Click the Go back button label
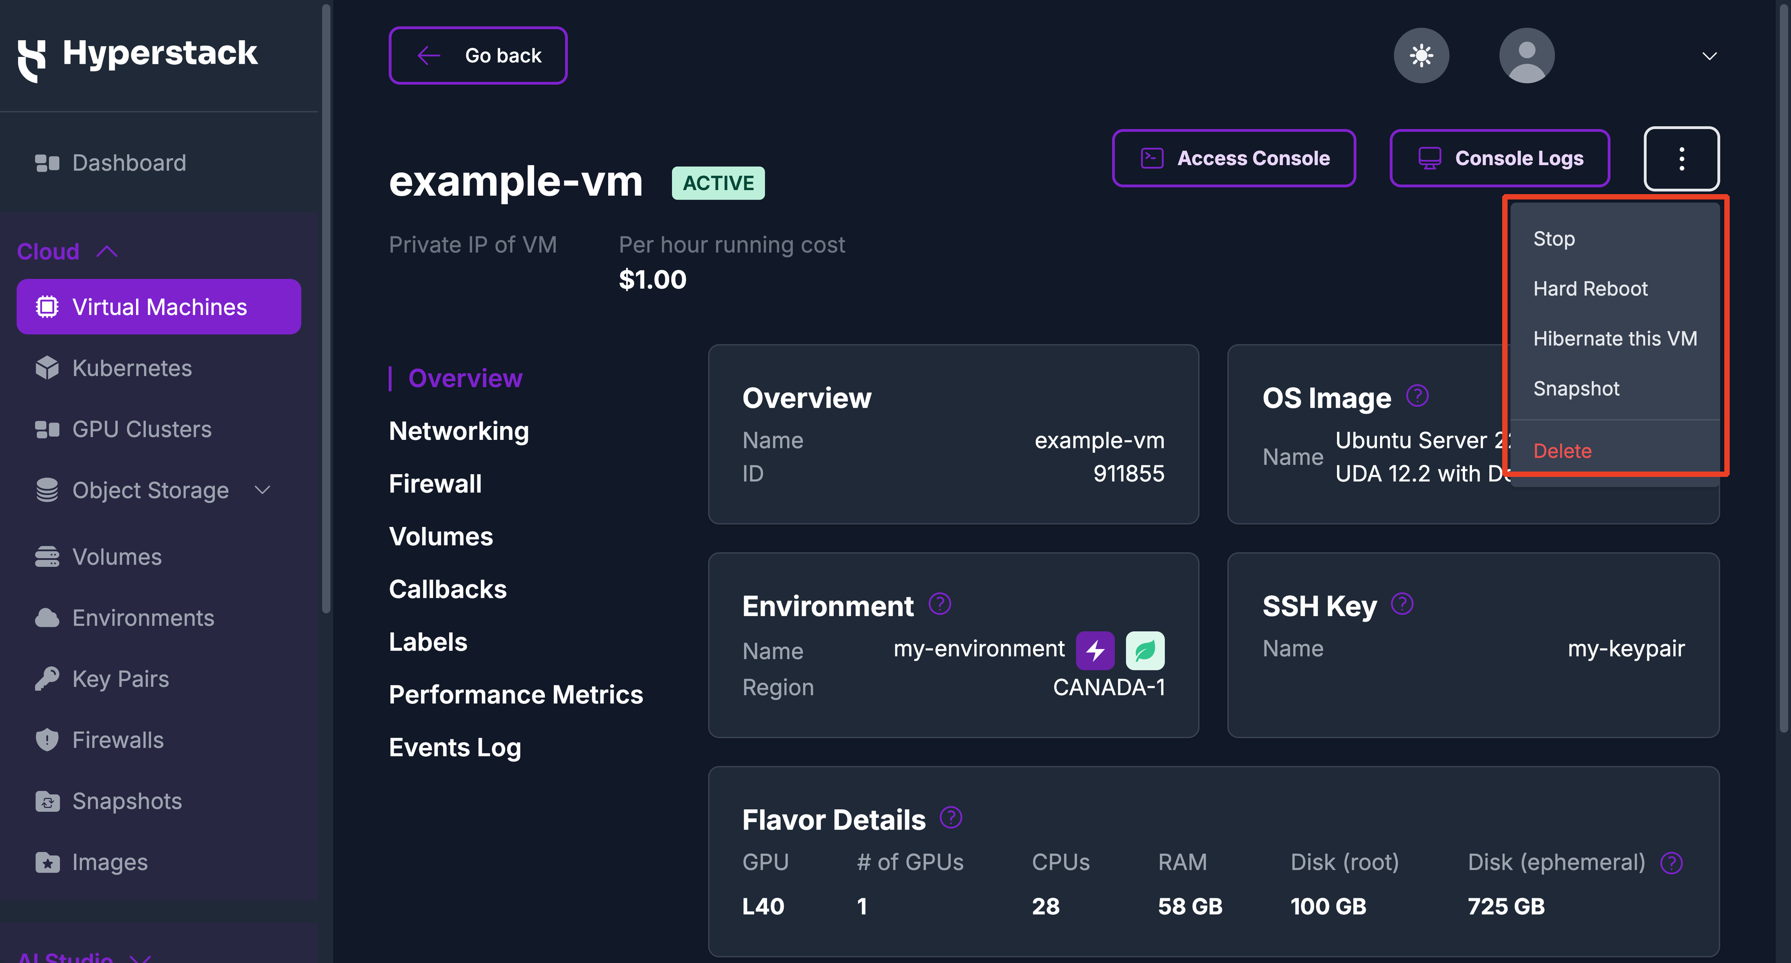This screenshot has width=1791, height=963. coord(503,55)
